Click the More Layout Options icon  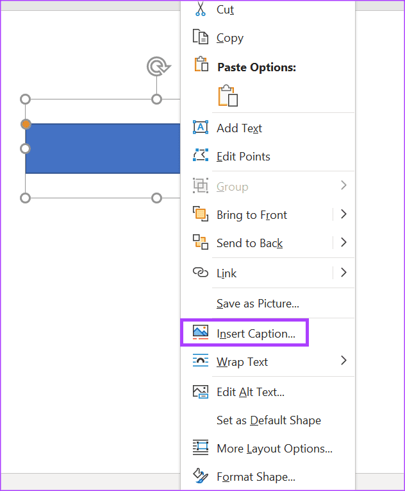click(x=201, y=447)
